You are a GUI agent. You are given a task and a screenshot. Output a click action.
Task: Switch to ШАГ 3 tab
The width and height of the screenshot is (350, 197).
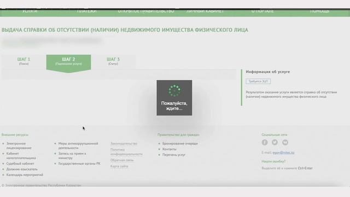point(113,61)
